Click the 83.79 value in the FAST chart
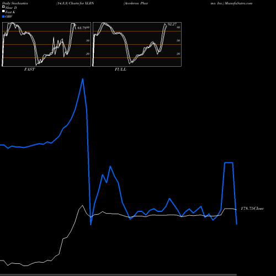276x276 pixels. (x=82, y=28)
